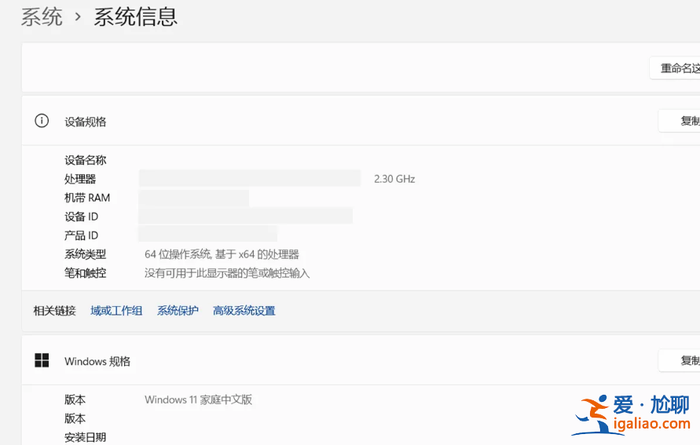Select the Windows 11 家庭中文版 edition value
The height and width of the screenshot is (445, 700).
coord(198,399)
